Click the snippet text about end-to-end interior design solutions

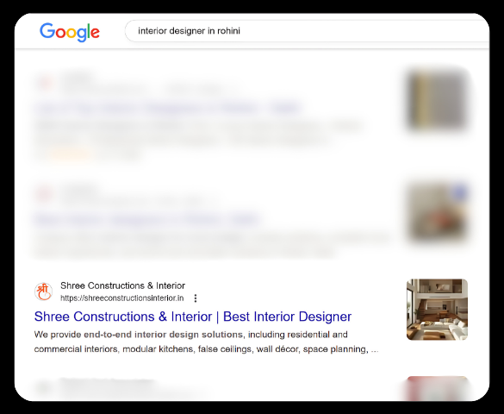206,342
